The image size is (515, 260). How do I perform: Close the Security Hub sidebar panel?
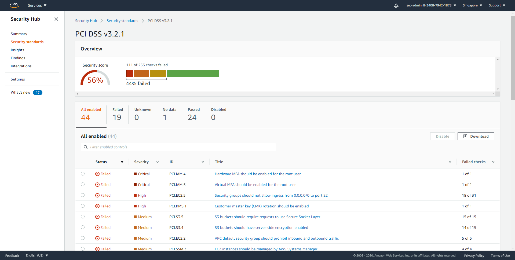56,19
